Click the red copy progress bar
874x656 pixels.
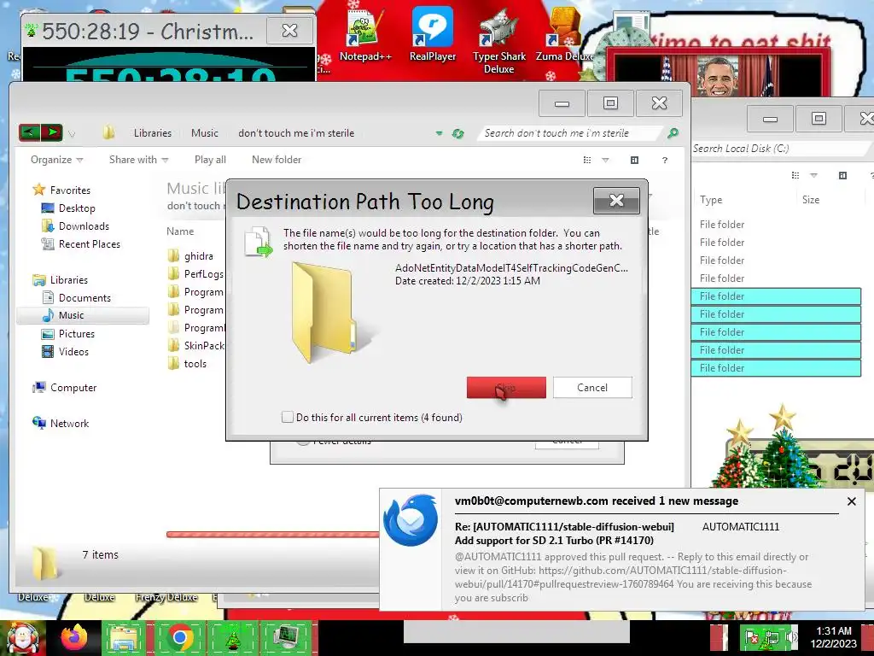[273, 535]
